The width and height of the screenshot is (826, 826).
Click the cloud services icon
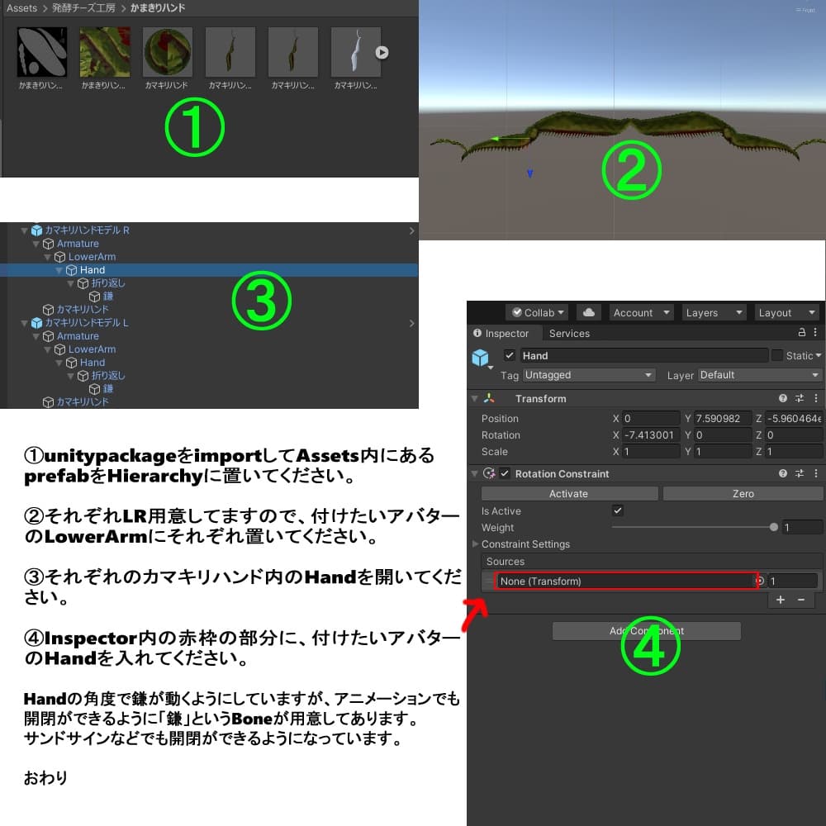coord(588,313)
